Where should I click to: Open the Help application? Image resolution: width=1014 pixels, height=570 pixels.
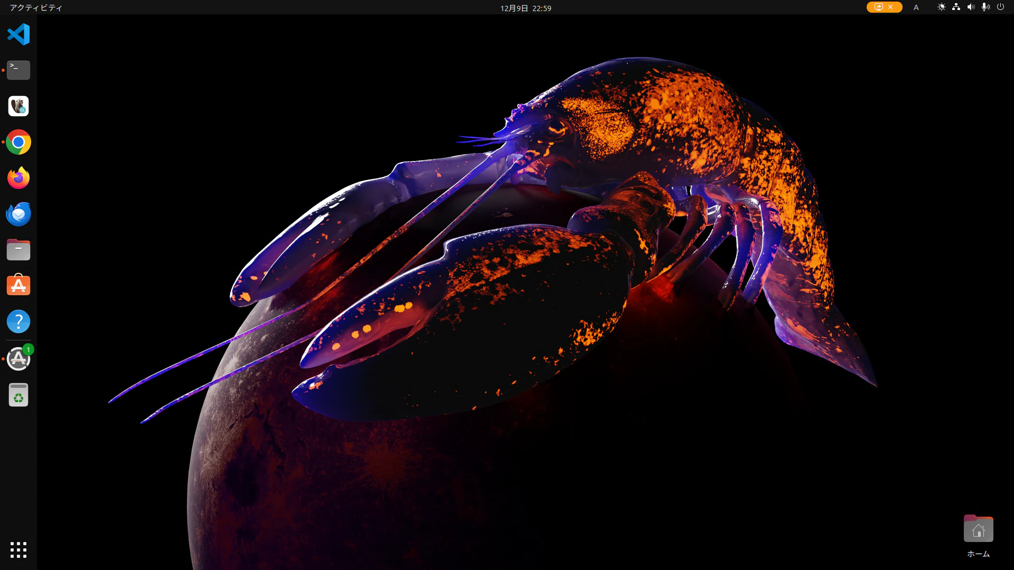click(18, 321)
